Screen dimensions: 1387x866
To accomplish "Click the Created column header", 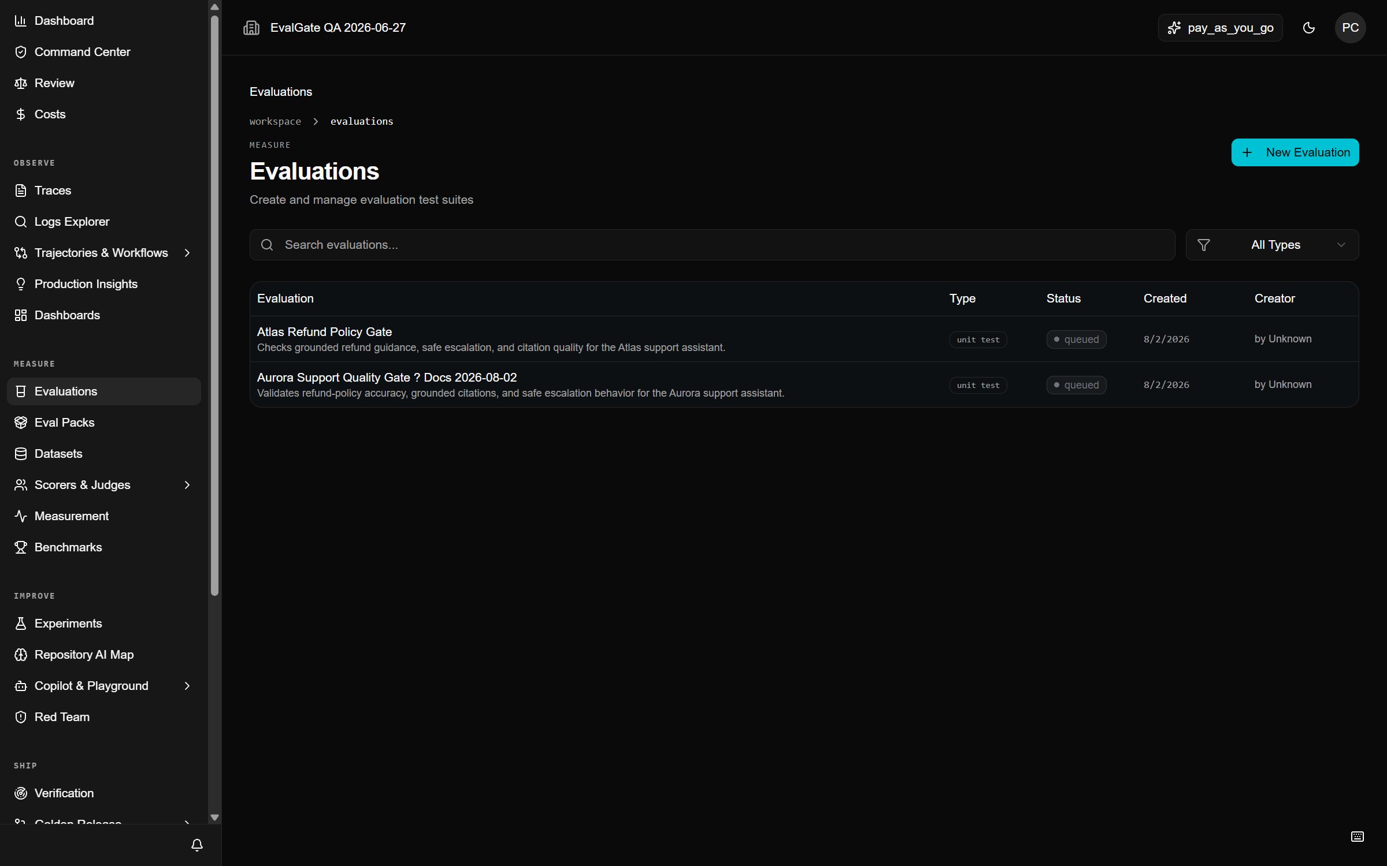I will (1165, 298).
